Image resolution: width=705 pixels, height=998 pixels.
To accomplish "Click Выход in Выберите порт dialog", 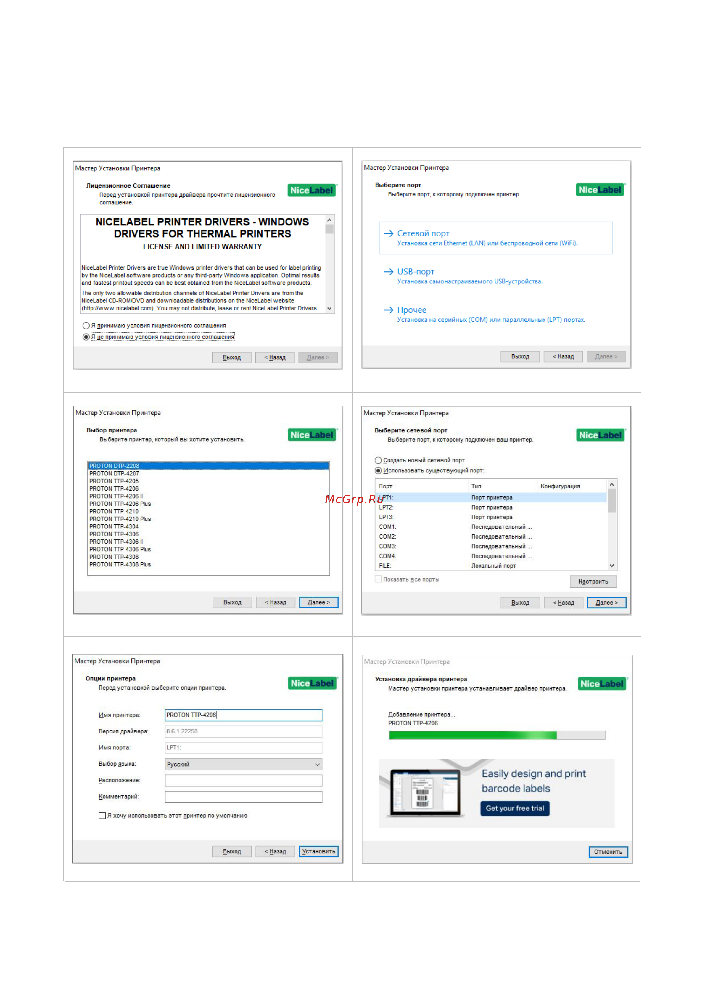I will [x=520, y=356].
